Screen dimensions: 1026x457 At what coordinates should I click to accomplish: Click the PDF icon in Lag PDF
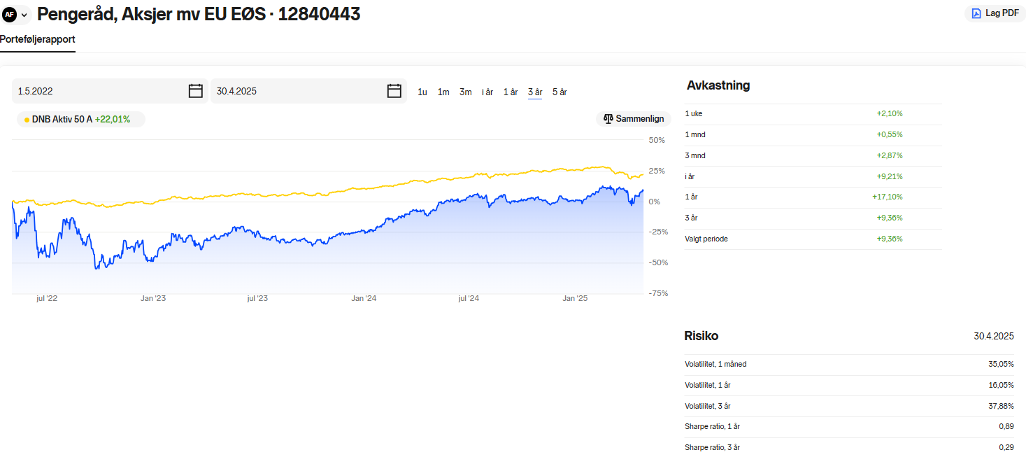976,13
